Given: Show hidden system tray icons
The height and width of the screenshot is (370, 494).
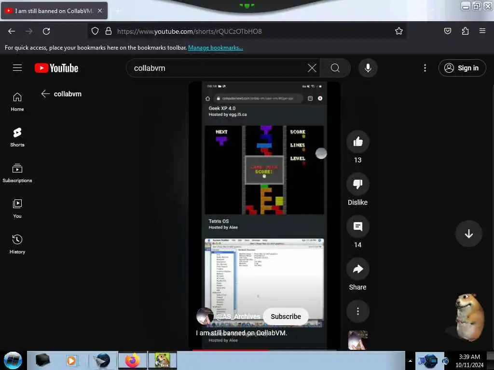Looking at the screenshot, I should point(410,361).
